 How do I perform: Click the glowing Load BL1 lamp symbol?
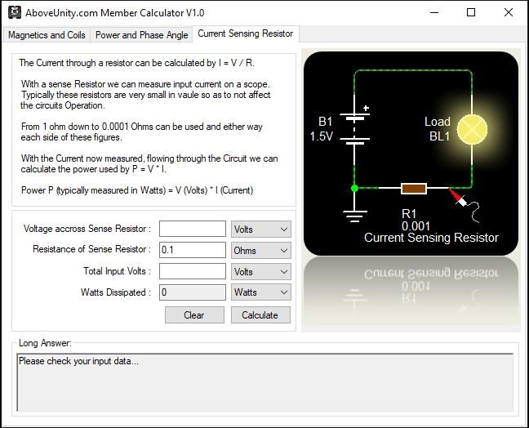[x=472, y=130]
